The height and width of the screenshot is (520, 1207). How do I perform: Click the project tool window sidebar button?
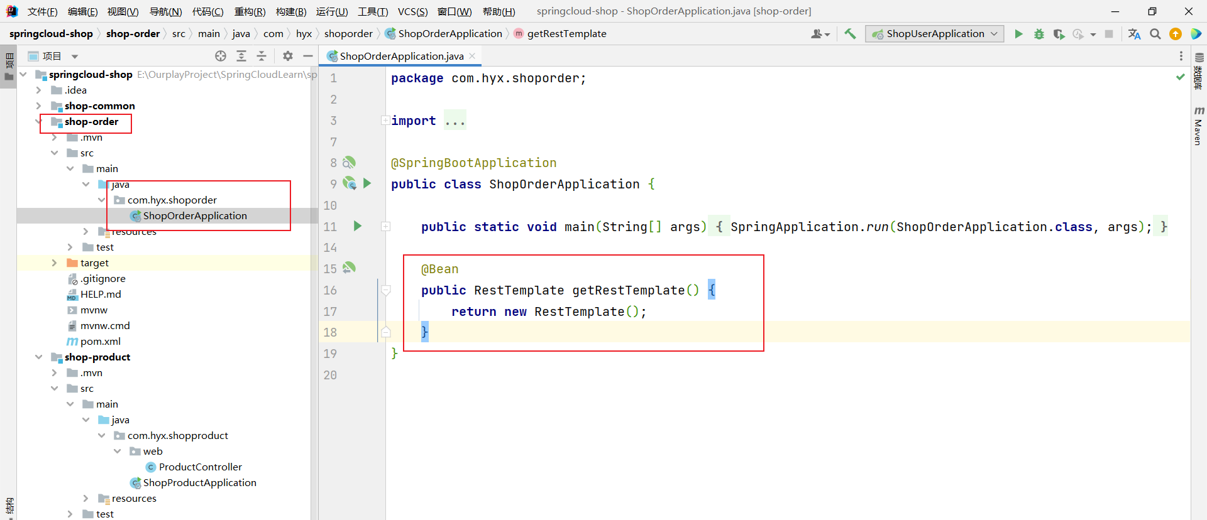coord(9,68)
